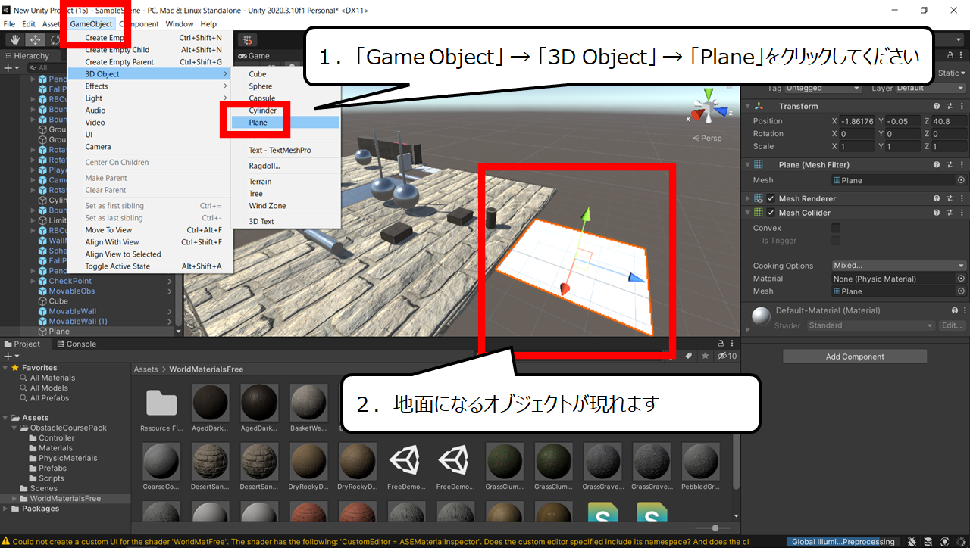This screenshot has width=970, height=548.
Task: Open the Window menu
Action: (x=180, y=24)
